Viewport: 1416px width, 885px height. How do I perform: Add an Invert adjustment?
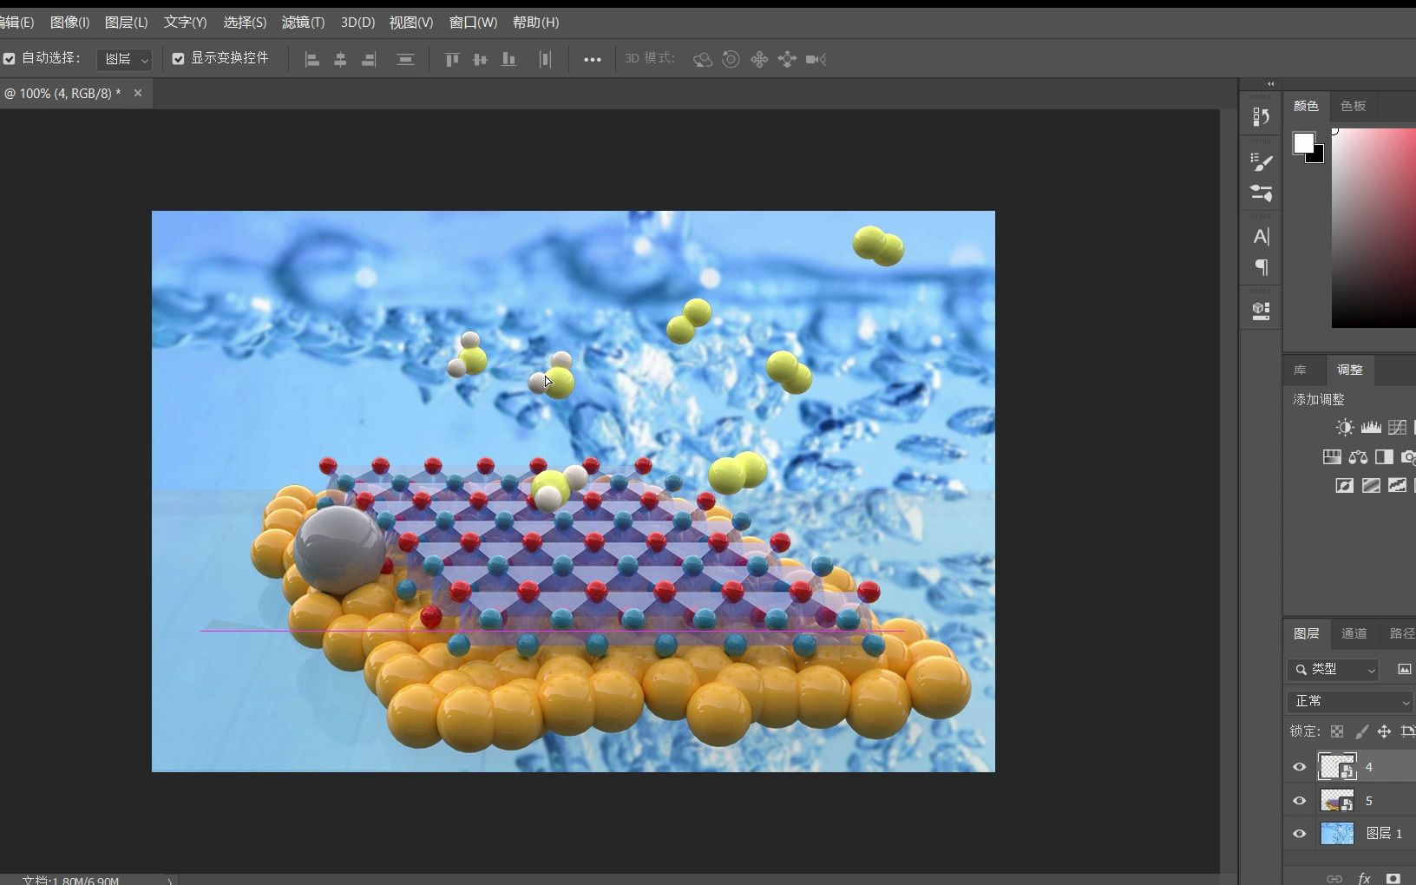click(x=1344, y=485)
